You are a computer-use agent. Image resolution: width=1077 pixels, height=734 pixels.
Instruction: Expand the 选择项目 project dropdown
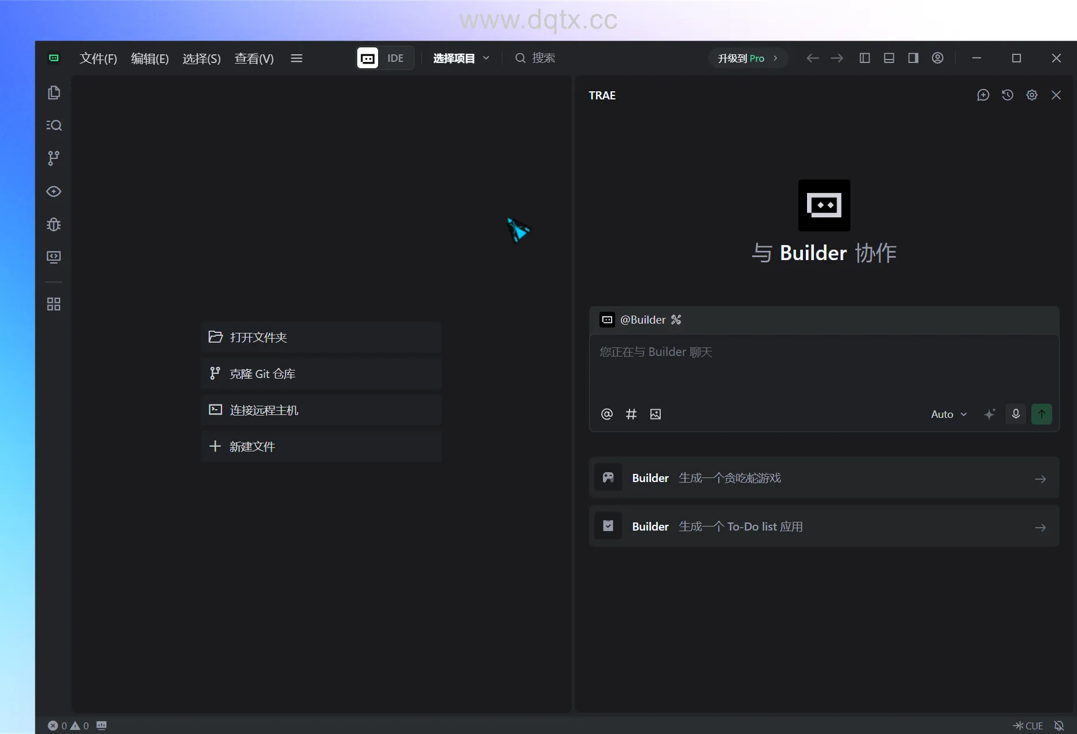461,58
